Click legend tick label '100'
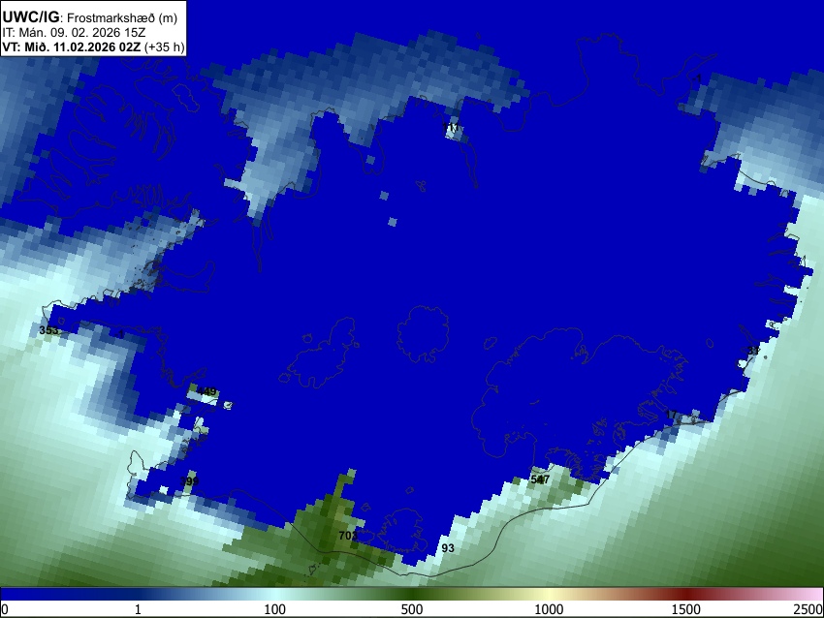 click(x=275, y=609)
